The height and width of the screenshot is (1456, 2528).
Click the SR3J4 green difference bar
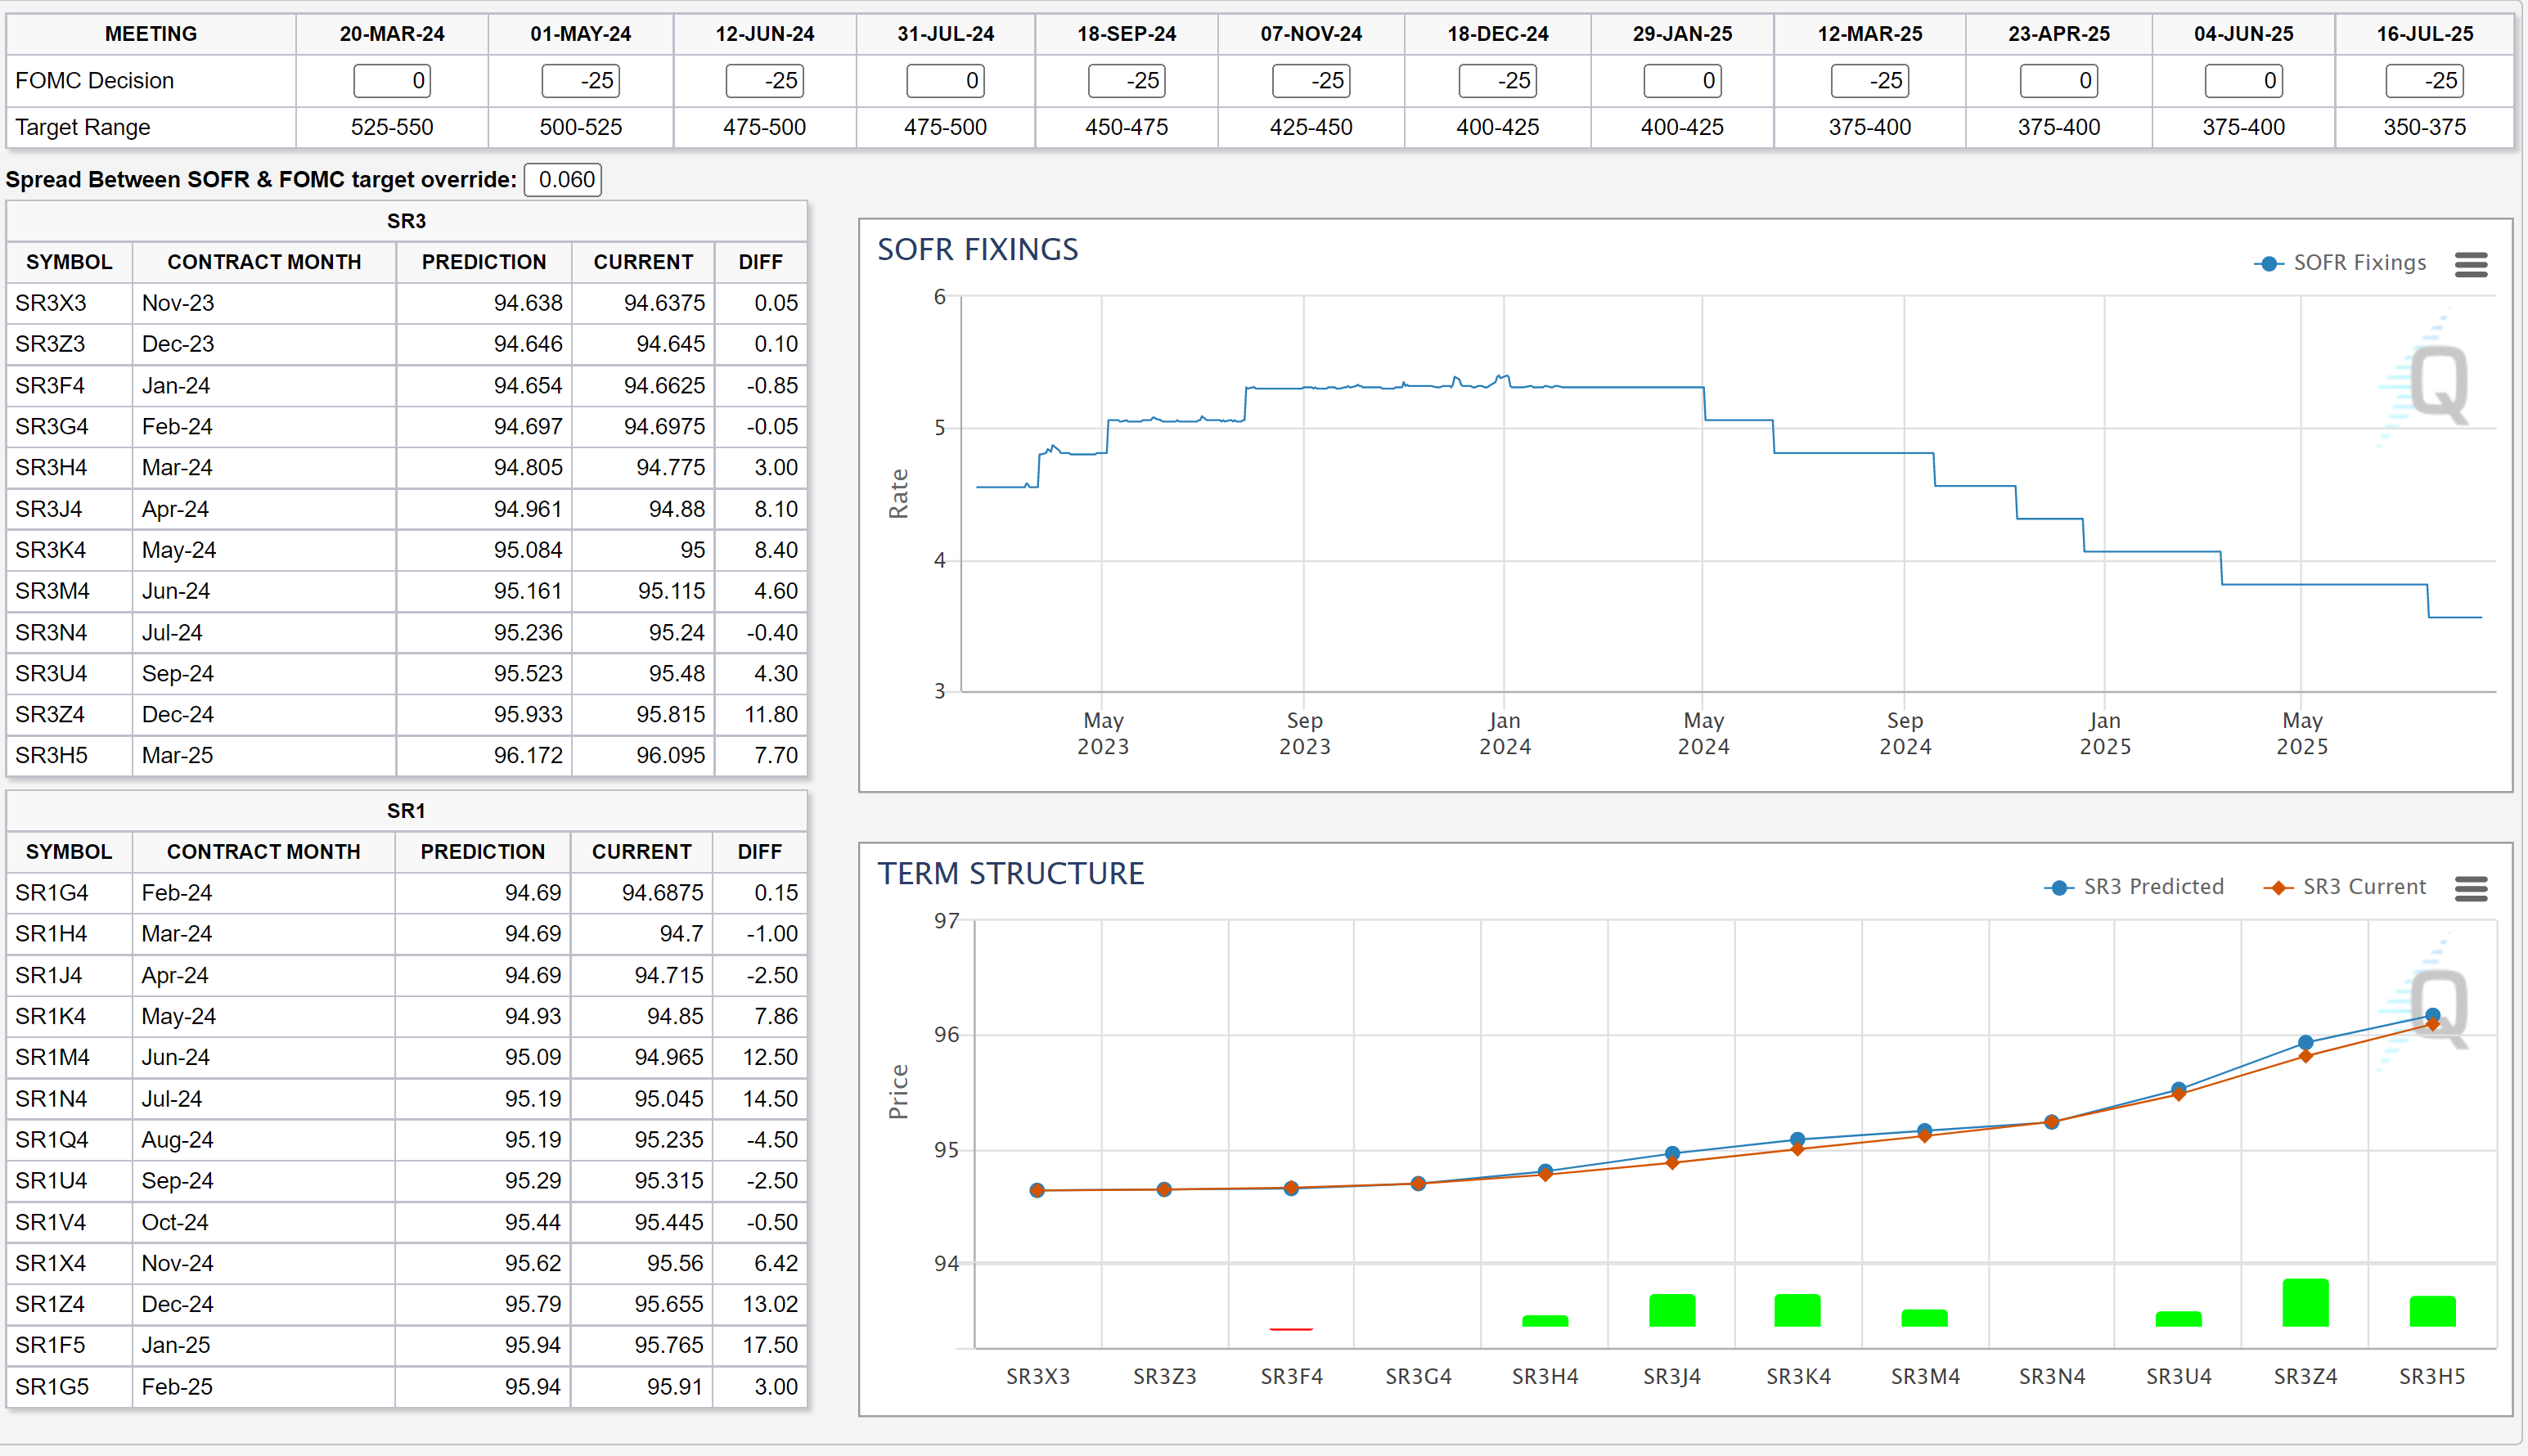pyautogui.click(x=1672, y=1310)
